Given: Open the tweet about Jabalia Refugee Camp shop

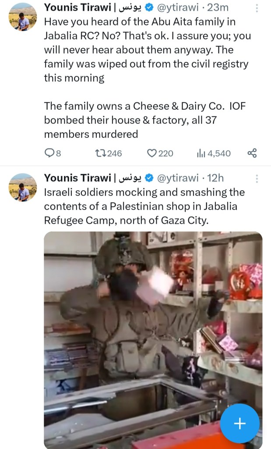Looking at the screenshot, I should click(x=144, y=206).
